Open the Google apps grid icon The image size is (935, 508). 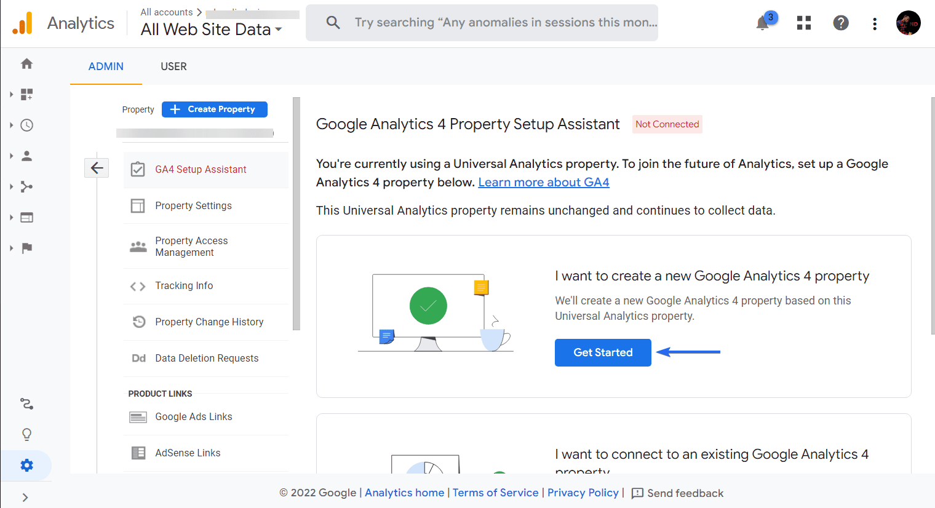[803, 23]
